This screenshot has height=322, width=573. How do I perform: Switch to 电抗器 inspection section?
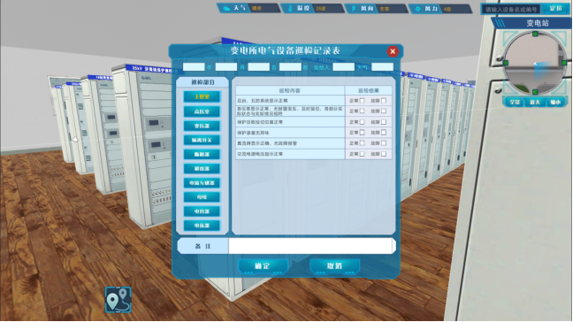click(202, 226)
